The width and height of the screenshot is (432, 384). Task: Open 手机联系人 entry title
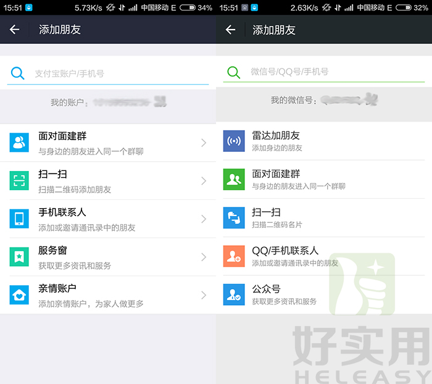[62, 212]
